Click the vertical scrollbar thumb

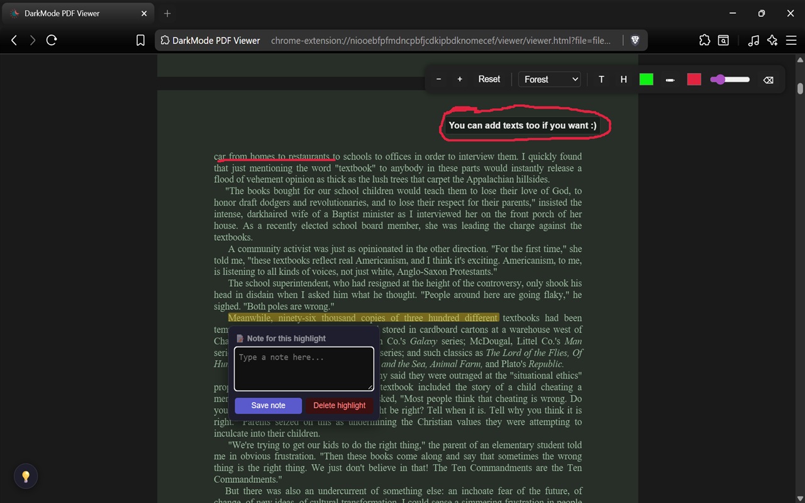[x=800, y=88]
